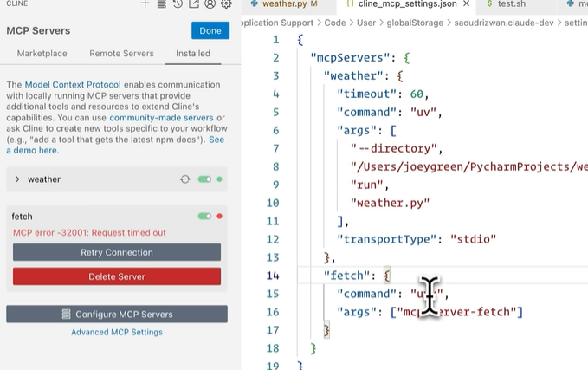Click the 'plication Support' breadcrumb segment
Screen dimensions: 588x370
(x=277, y=23)
